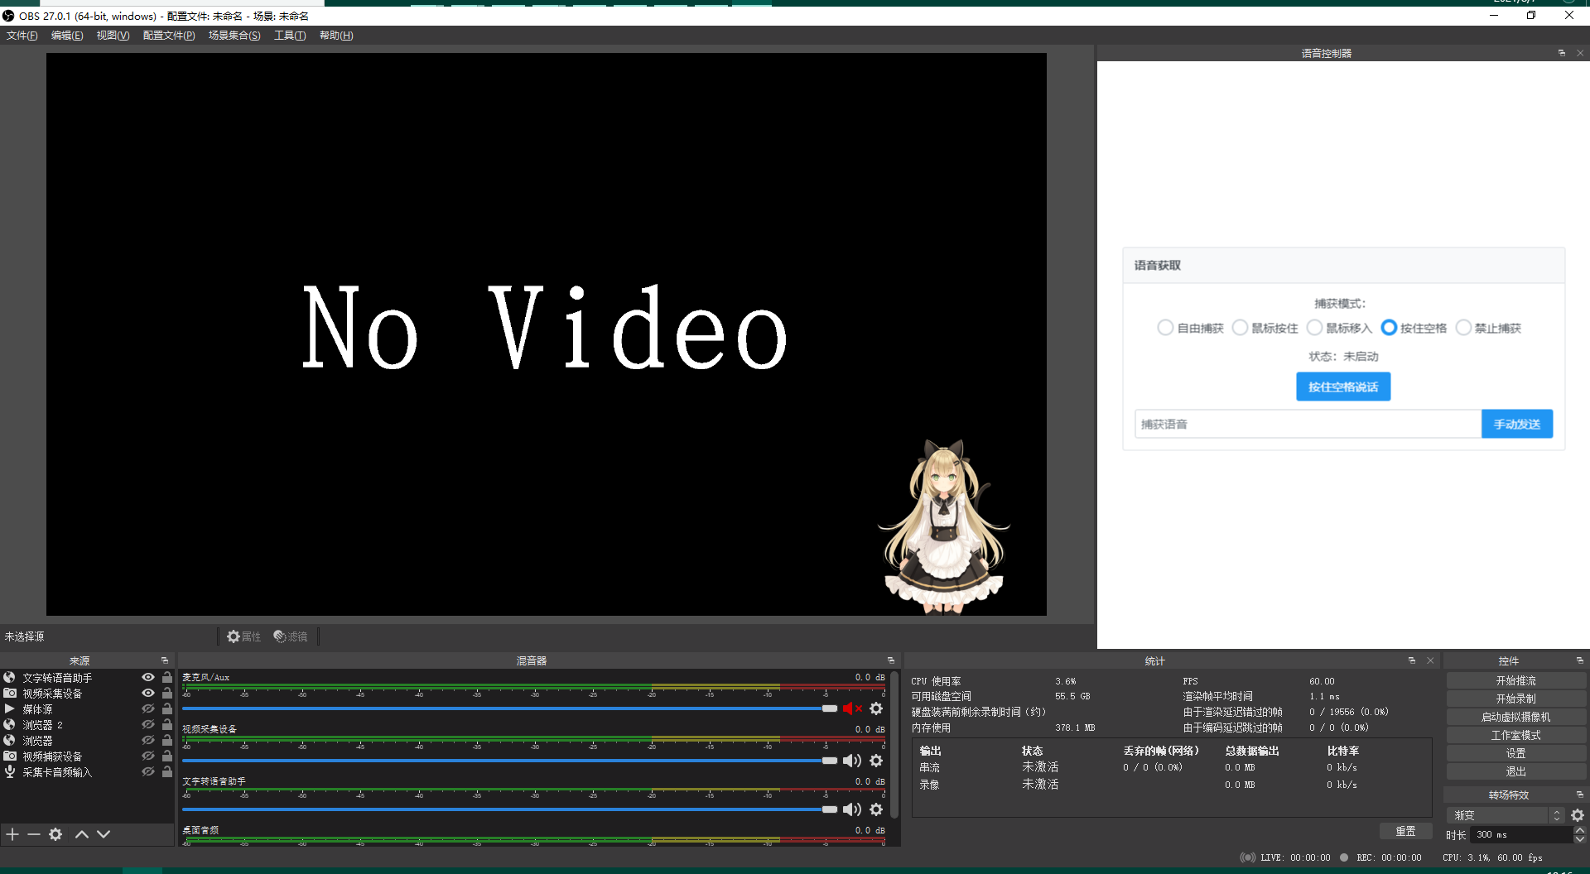Open the 工具(T) menu
Image resolution: width=1590 pixels, height=874 pixels.
pyautogui.click(x=290, y=36)
